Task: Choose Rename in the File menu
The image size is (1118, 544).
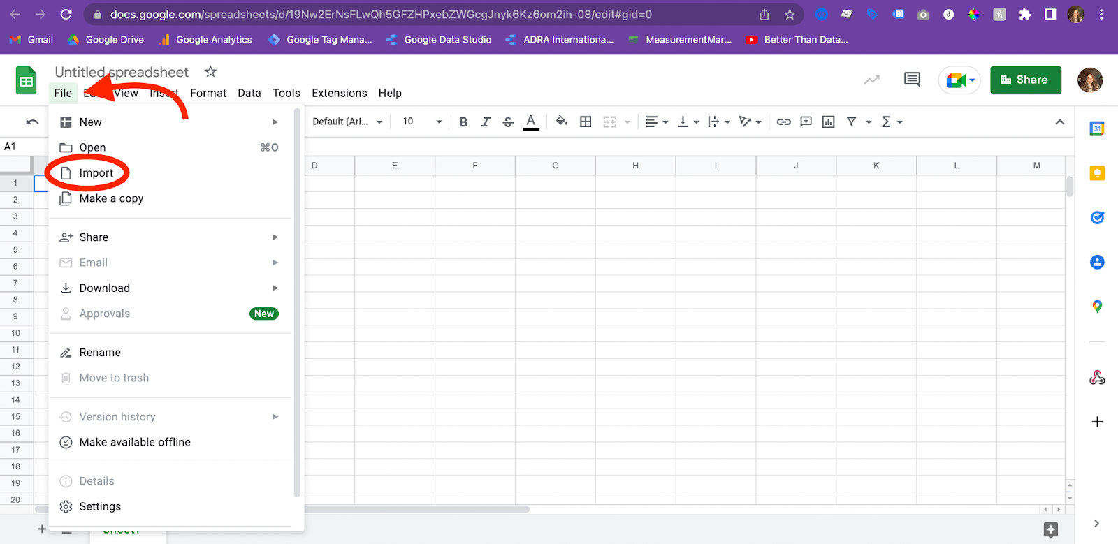Action: [170, 353]
